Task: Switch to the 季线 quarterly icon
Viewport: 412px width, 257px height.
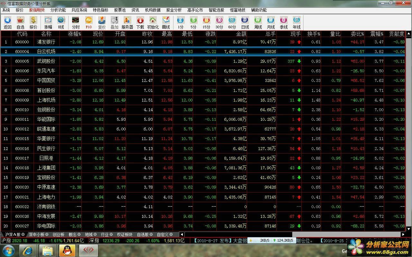Action: (x=284, y=22)
